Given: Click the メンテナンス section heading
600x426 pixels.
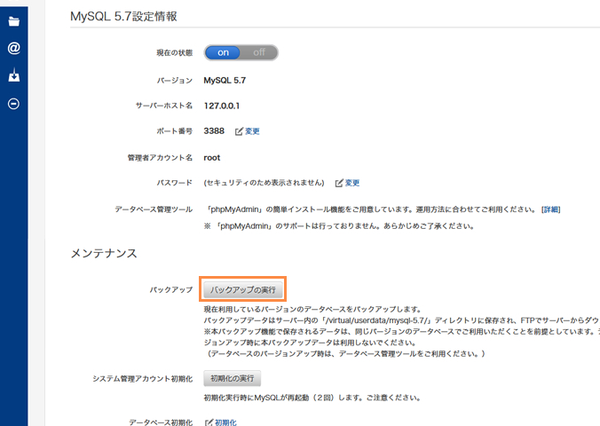Looking at the screenshot, I should pos(104,254).
